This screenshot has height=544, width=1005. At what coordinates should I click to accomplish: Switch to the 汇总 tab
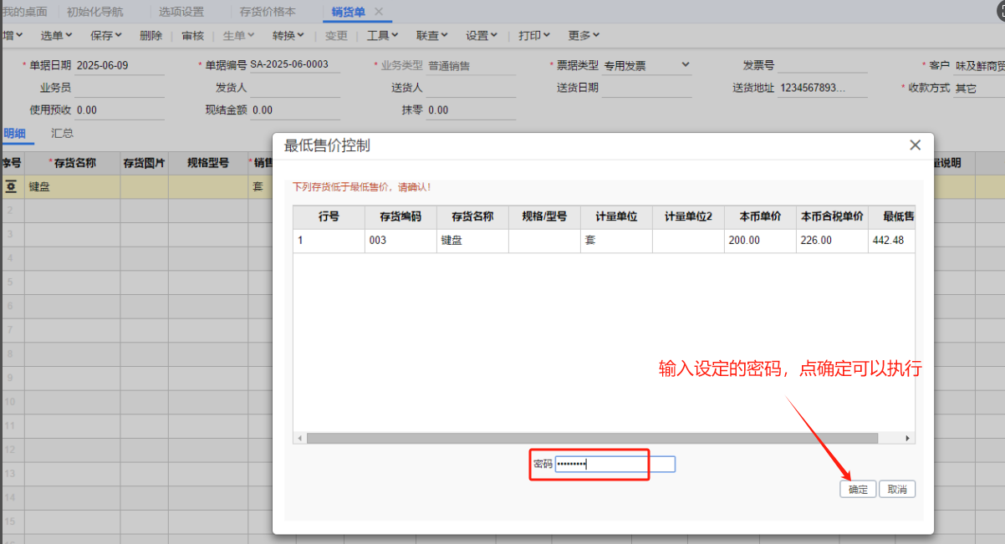[62, 134]
